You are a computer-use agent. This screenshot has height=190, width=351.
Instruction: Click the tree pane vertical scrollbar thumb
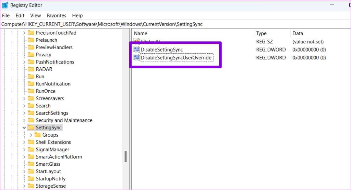125,157
